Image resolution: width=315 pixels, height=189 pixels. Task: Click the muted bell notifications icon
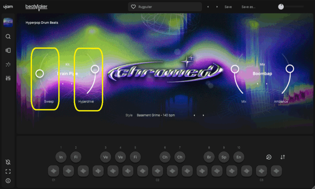[x=8, y=162]
